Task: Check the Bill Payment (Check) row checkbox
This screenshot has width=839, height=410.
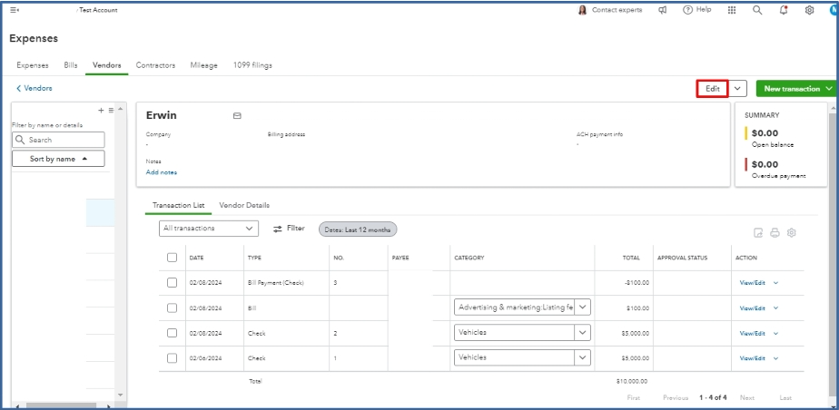Action: click(x=173, y=283)
